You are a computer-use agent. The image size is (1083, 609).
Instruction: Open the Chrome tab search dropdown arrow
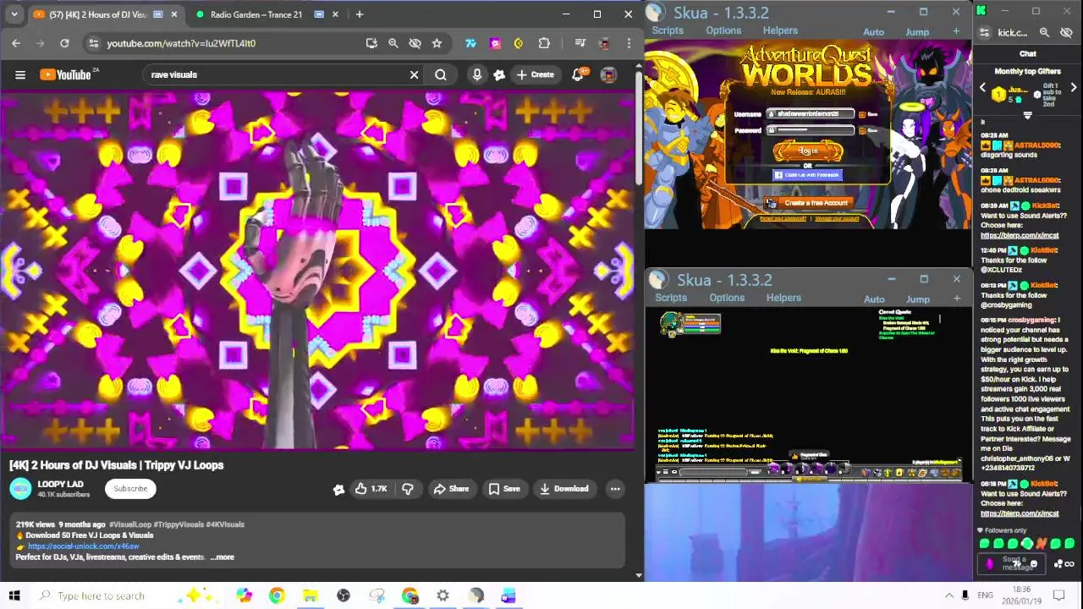[14, 14]
